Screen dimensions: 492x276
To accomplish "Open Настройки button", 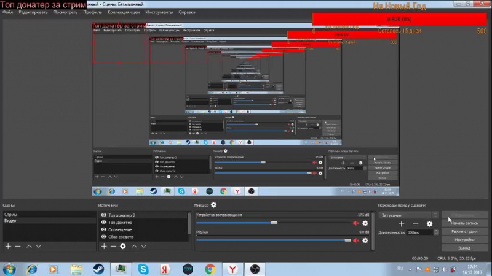I will pos(464,240).
